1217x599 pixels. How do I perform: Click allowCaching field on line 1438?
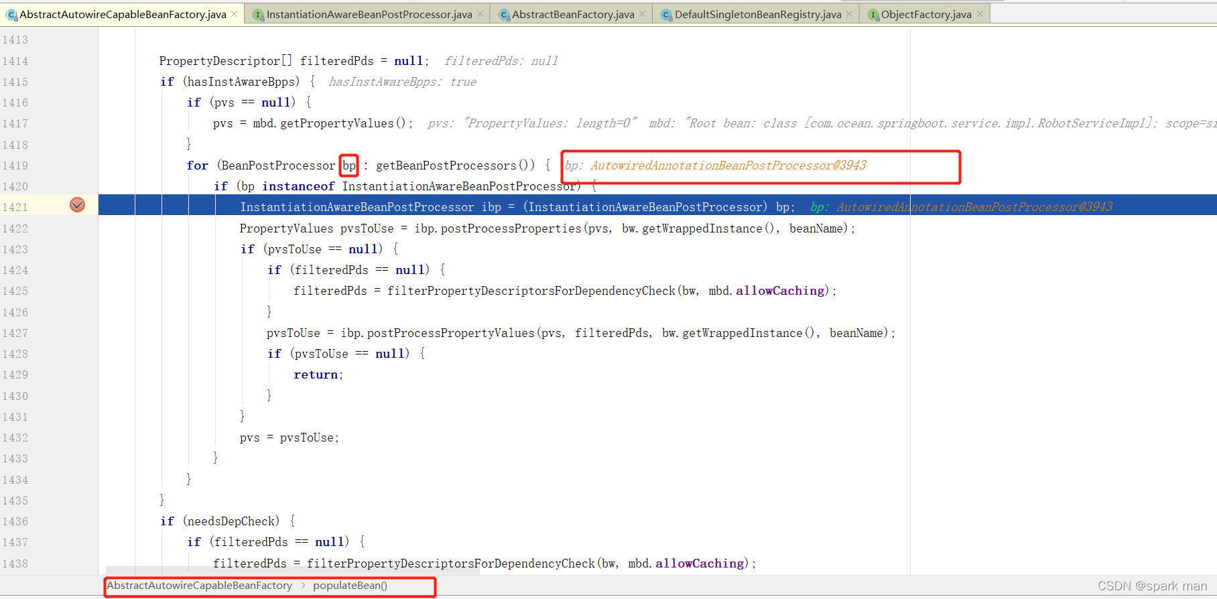(x=700, y=563)
